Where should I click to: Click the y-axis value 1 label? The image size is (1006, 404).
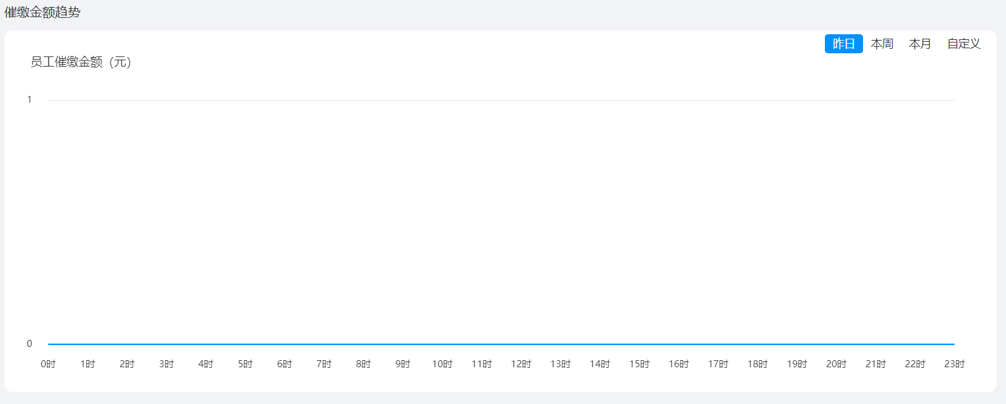click(29, 100)
